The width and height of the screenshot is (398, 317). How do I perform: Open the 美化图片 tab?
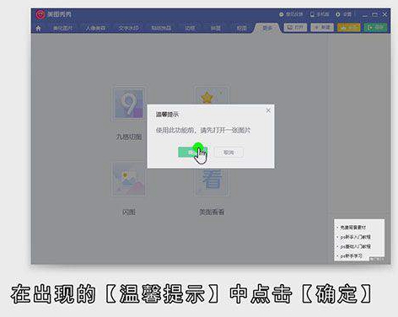[62, 28]
